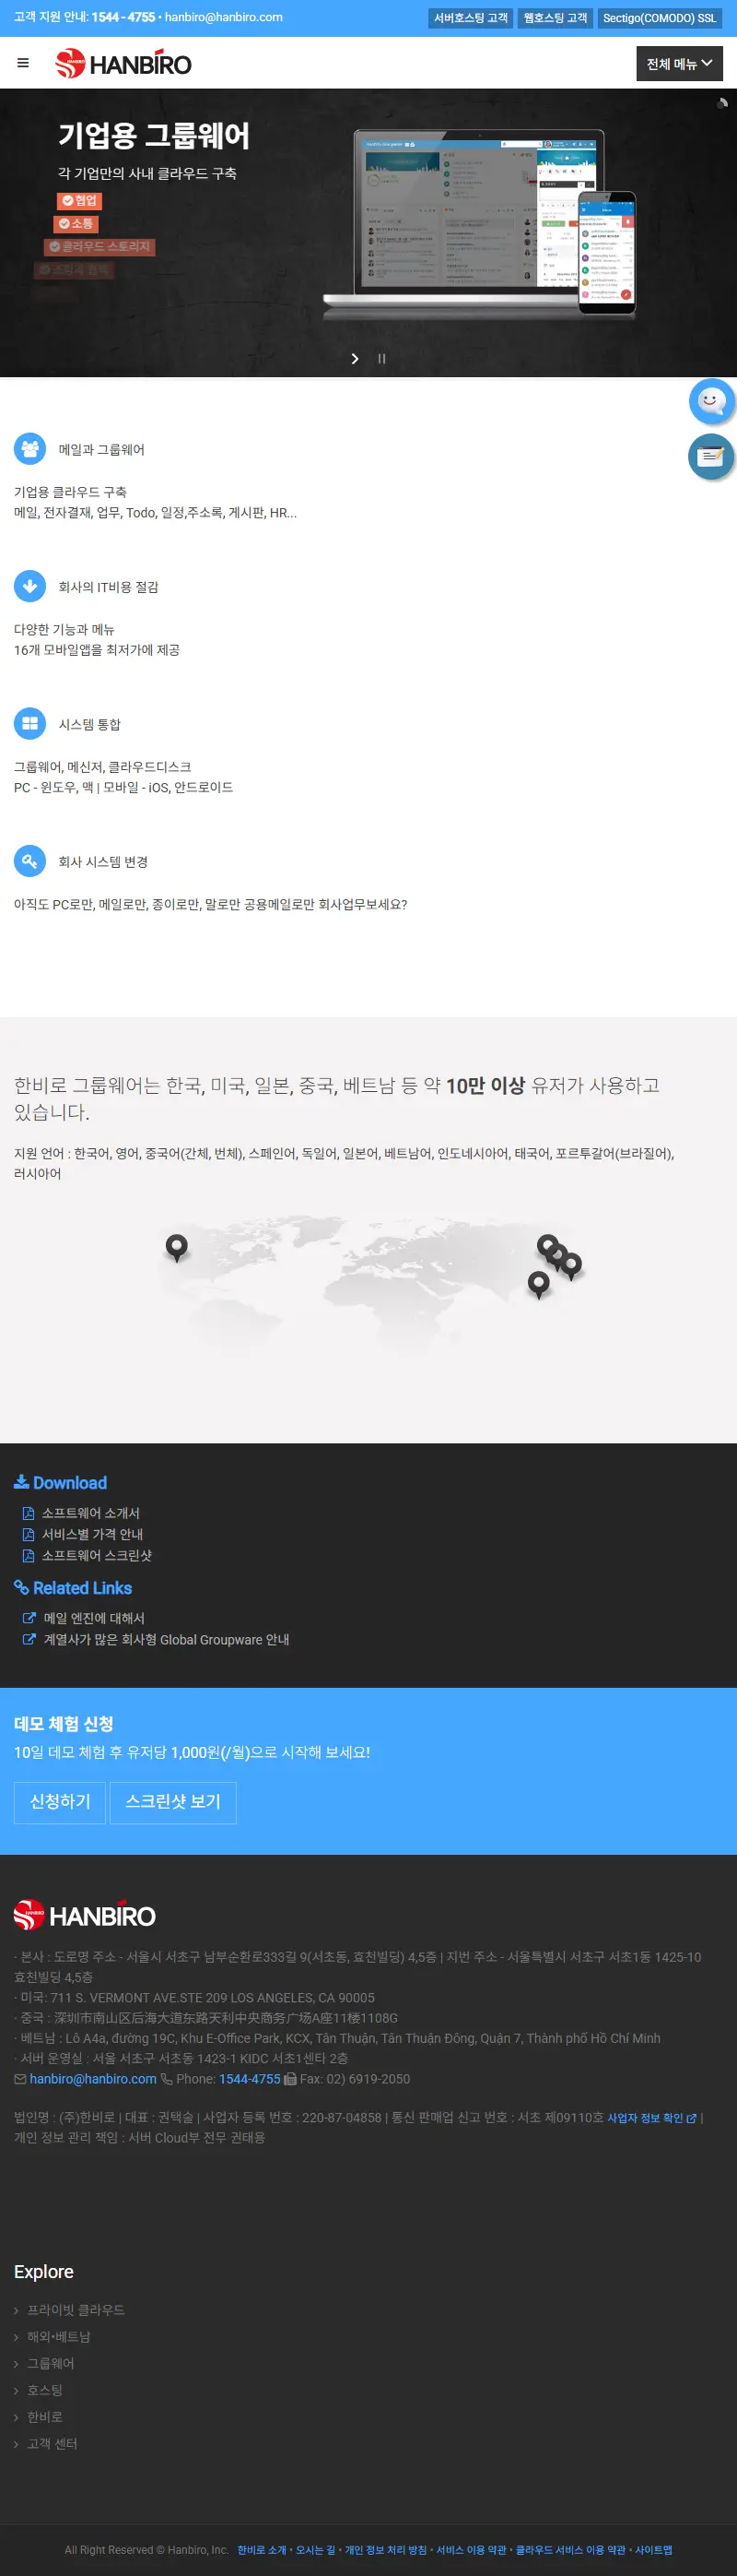Open 서비스 이용 약관 footer link
The height and width of the screenshot is (2576, 737).
472,2550
